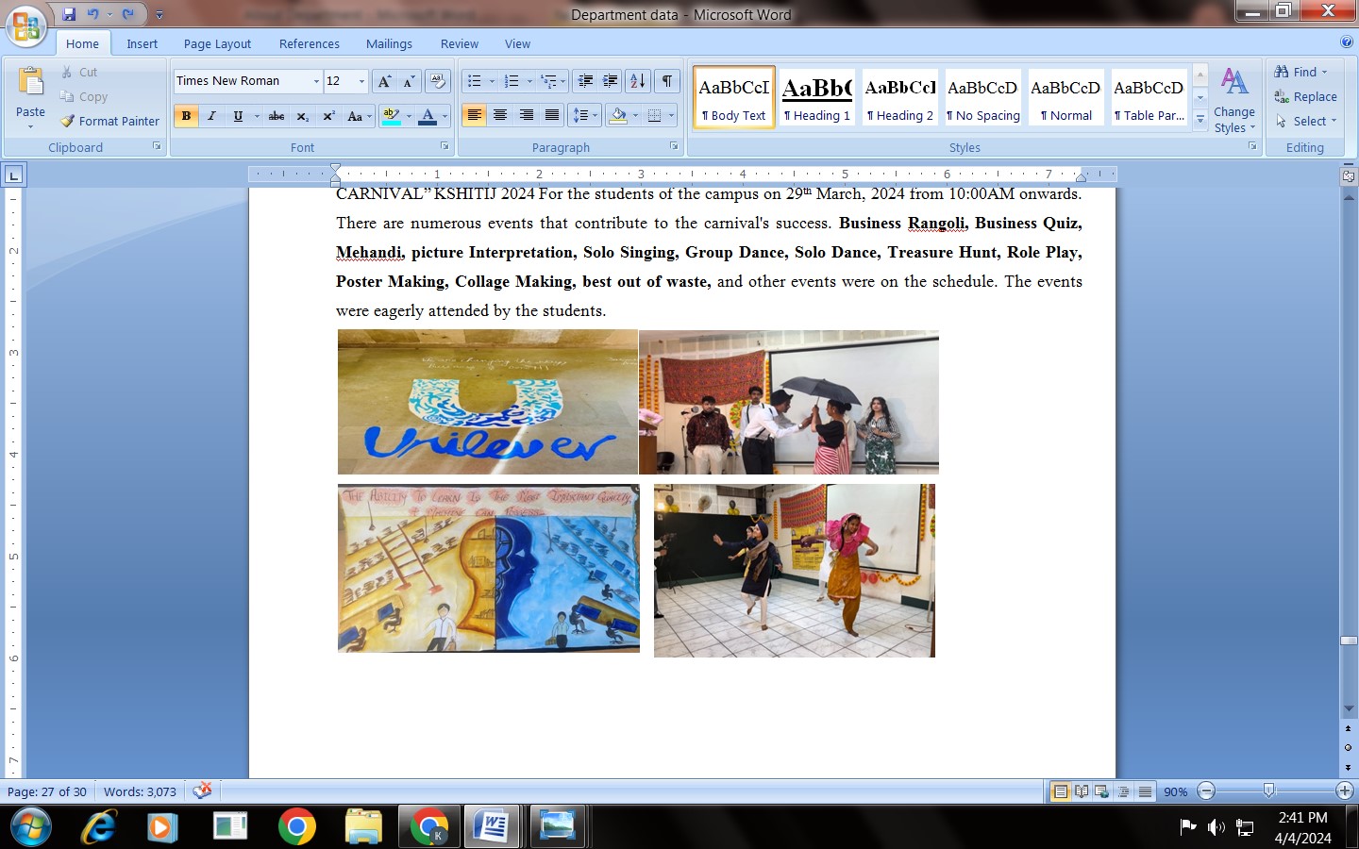Click the zoom slider handle
The height and width of the screenshot is (849, 1359).
click(1268, 791)
